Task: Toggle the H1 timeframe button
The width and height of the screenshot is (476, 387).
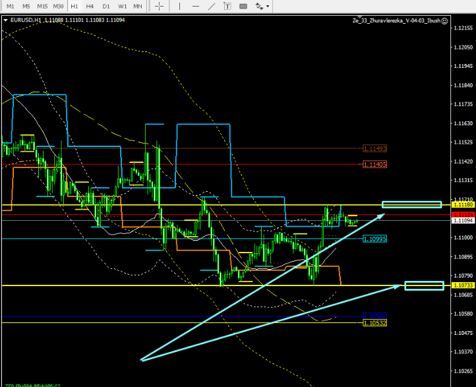Action: [74, 6]
